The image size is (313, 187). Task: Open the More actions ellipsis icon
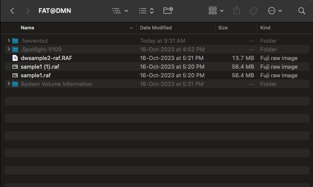tap(271, 11)
